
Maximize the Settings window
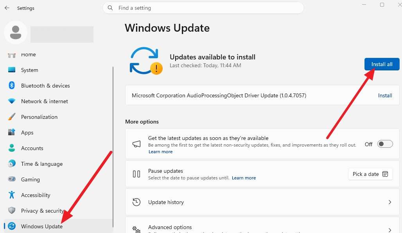[x=382, y=5]
